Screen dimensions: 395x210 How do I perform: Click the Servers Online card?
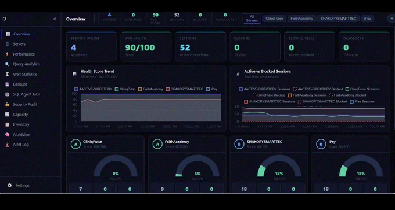pyautogui.click(x=91, y=47)
